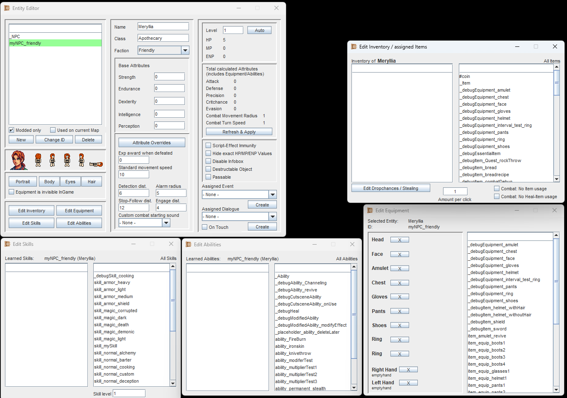Click Meryllia's portrait image
The height and width of the screenshot is (398, 567).
click(x=19, y=160)
